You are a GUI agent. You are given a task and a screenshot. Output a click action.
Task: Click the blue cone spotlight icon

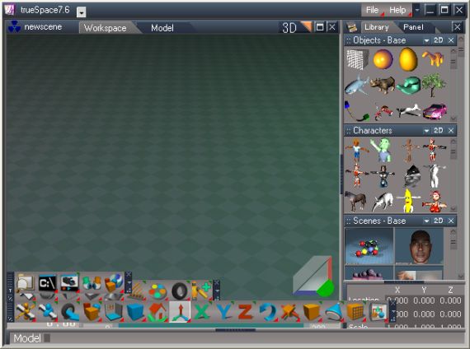click(x=333, y=312)
